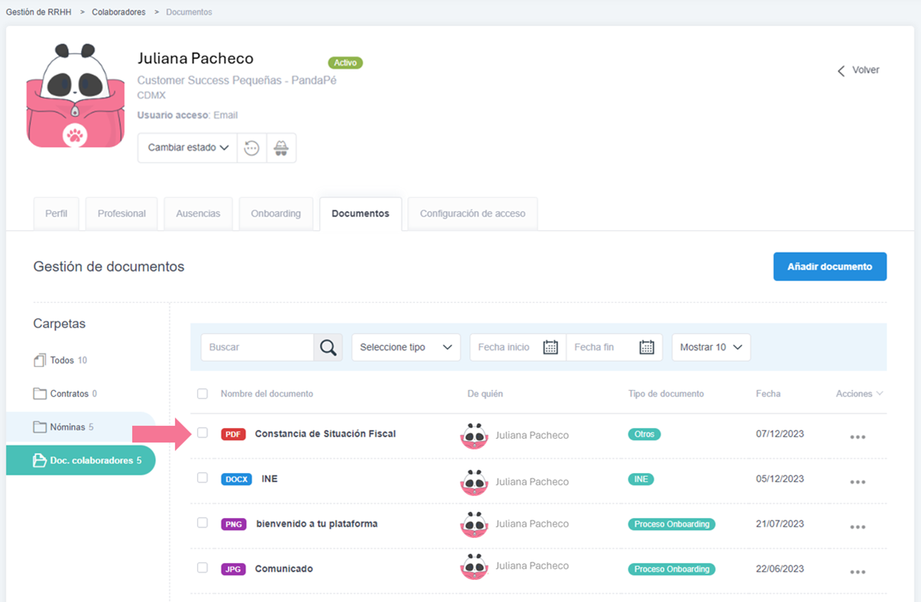Switch to the Configuración de acceso tab
Viewport: 921px width, 602px height.
tap(472, 214)
